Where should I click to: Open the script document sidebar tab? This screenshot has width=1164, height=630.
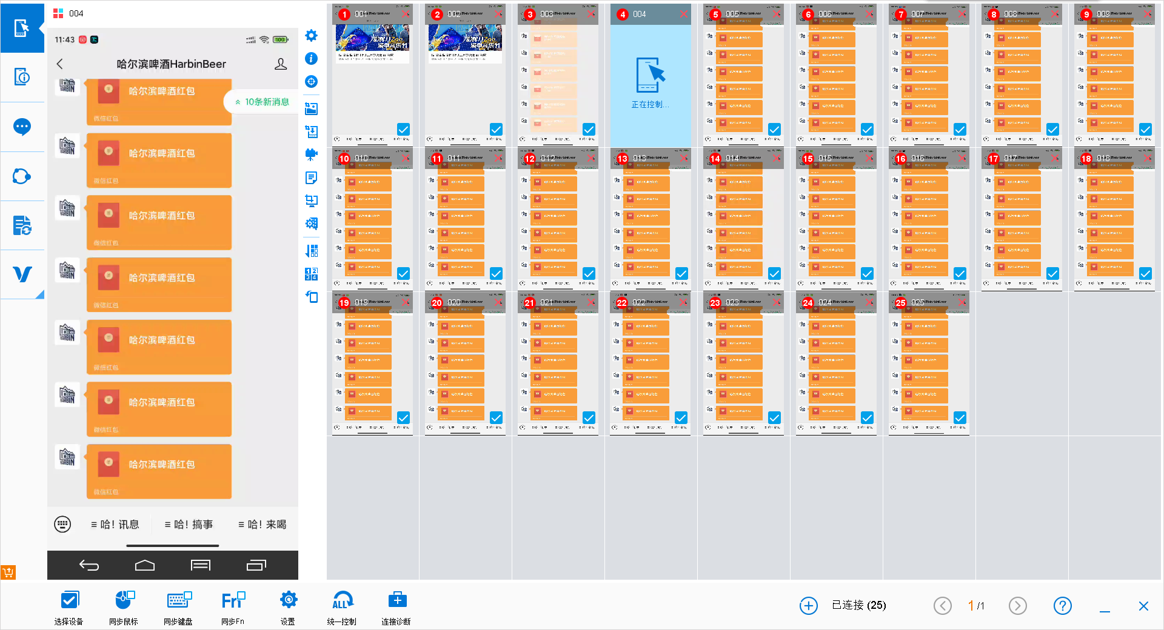coord(22,226)
